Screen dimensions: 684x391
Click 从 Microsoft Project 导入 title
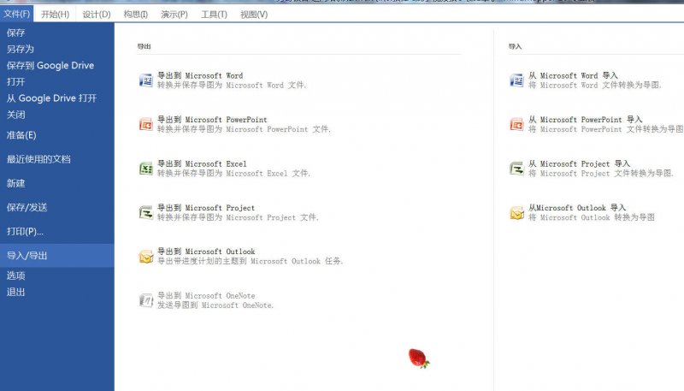click(580, 164)
